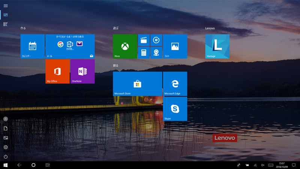Open the Action Center notifications
300x169 pixels.
(294, 165)
